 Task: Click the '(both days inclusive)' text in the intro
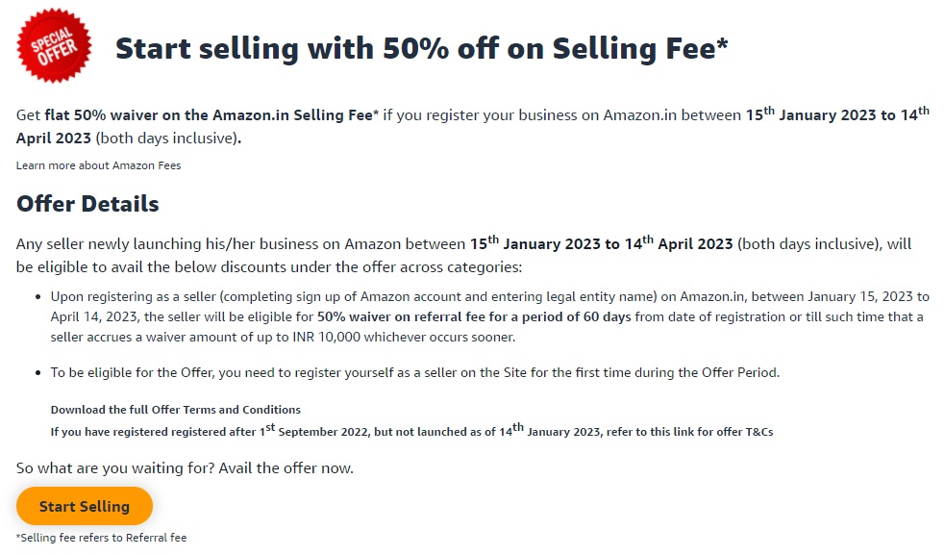pos(166,139)
